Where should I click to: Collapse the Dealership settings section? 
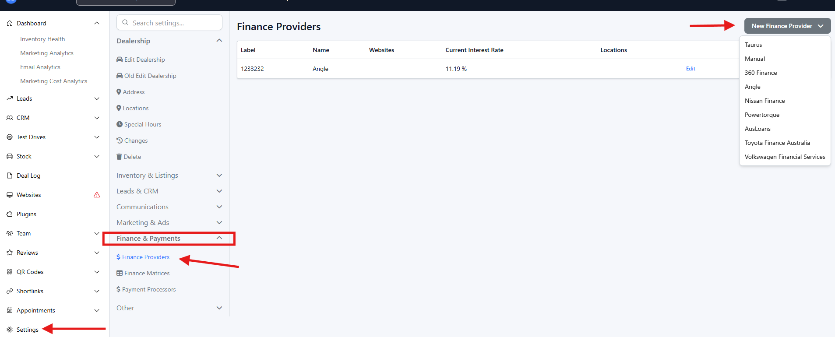tap(219, 41)
